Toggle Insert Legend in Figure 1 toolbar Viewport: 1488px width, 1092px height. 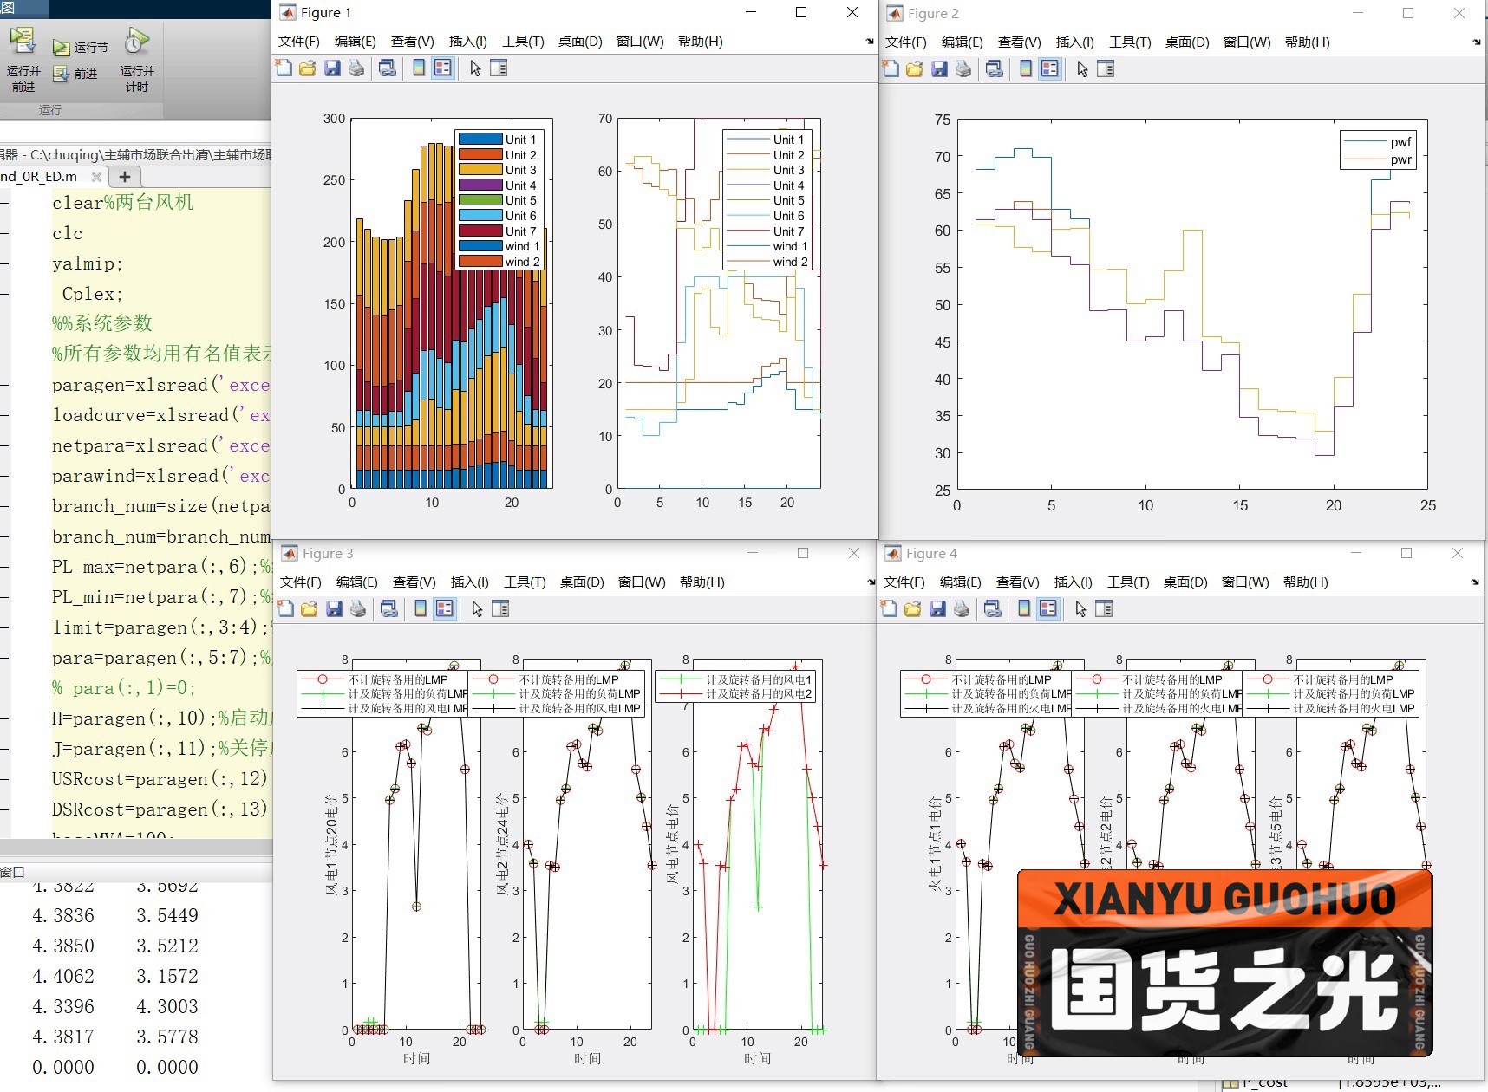point(443,68)
